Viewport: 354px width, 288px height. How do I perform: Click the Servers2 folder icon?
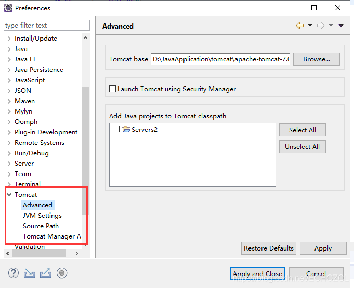pyautogui.click(x=126, y=129)
